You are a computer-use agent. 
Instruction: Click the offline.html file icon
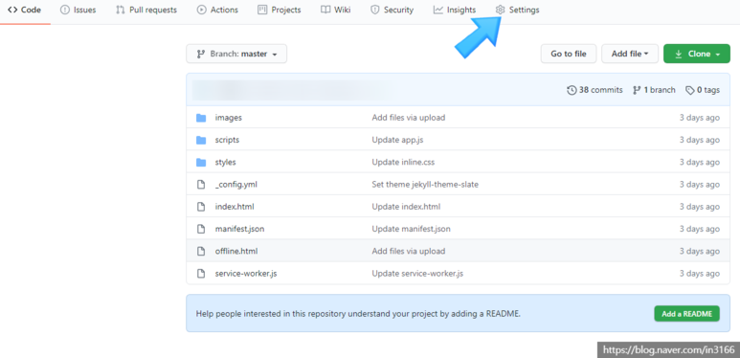pyautogui.click(x=201, y=252)
